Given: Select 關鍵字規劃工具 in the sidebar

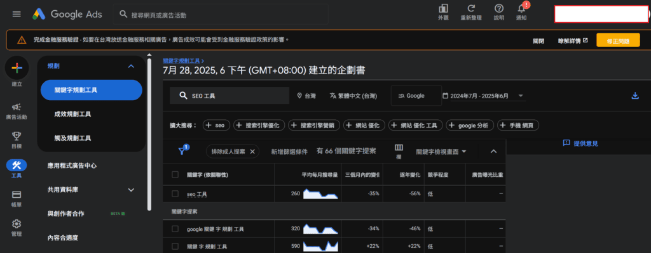Looking at the screenshot, I should click(x=92, y=90).
